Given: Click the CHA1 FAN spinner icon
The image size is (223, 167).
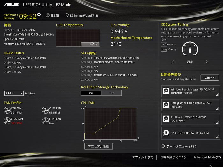Looking at the screenshot, I should 45,110.
